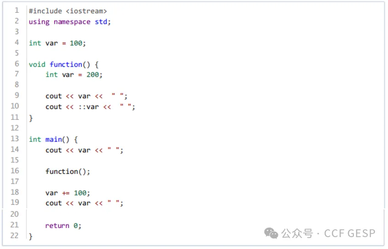This screenshot has width=388, height=249.
Task: Click the 'return 0;' statement
Action: click(x=63, y=226)
